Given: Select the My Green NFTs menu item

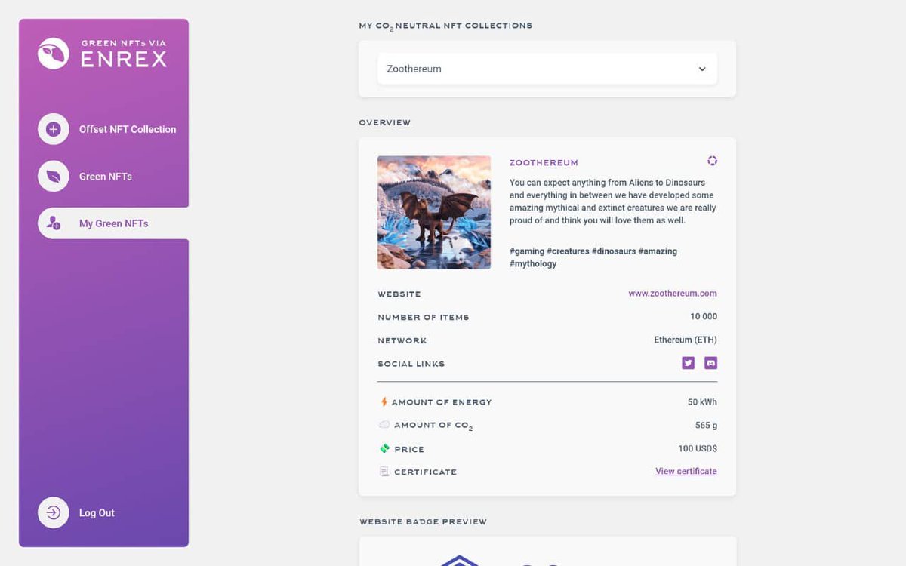Looking at the screenshot, I should coord(113,223).
